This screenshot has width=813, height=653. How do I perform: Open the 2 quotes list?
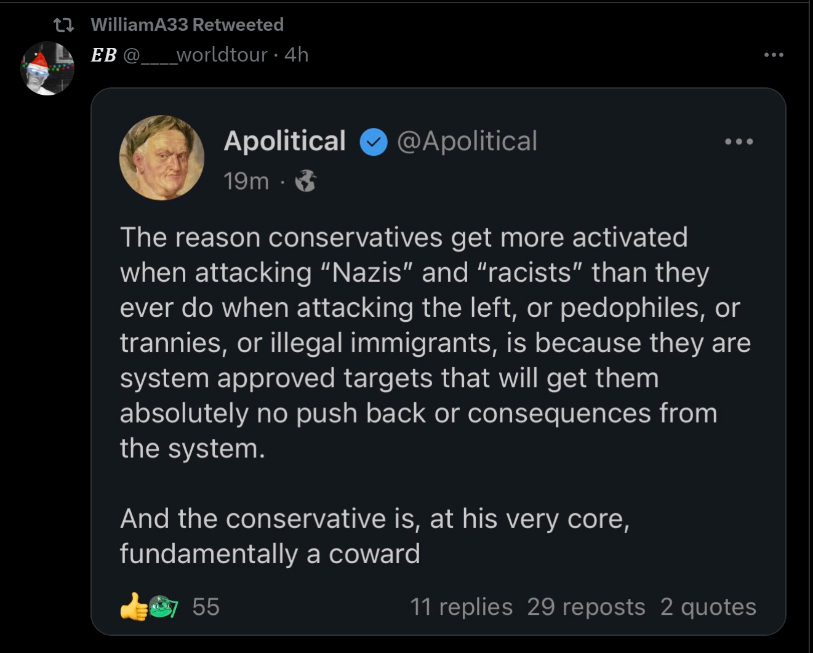coord(708,607)
